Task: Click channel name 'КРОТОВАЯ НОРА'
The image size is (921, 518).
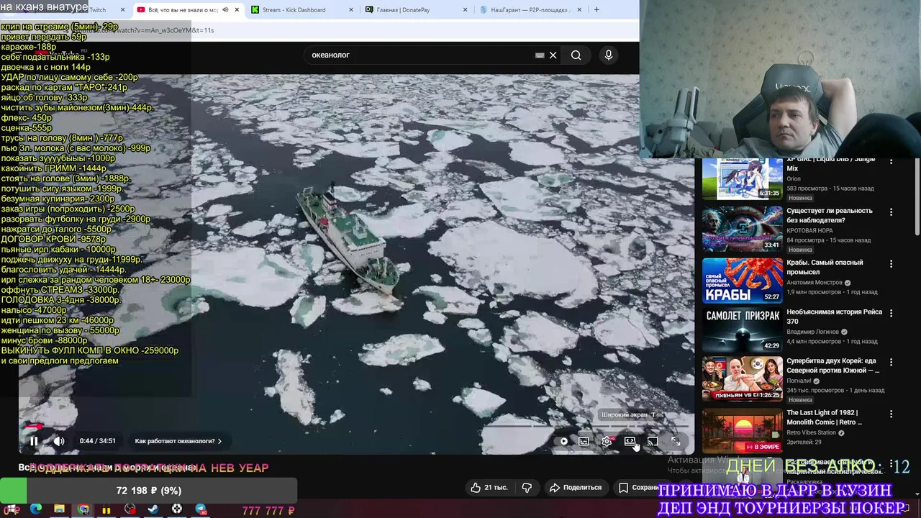Action: [x=811, y=230]
